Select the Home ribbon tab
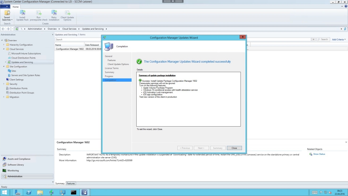 tap(16, 6)
